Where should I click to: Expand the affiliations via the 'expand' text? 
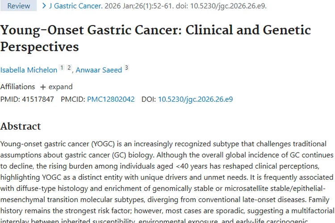60,87
